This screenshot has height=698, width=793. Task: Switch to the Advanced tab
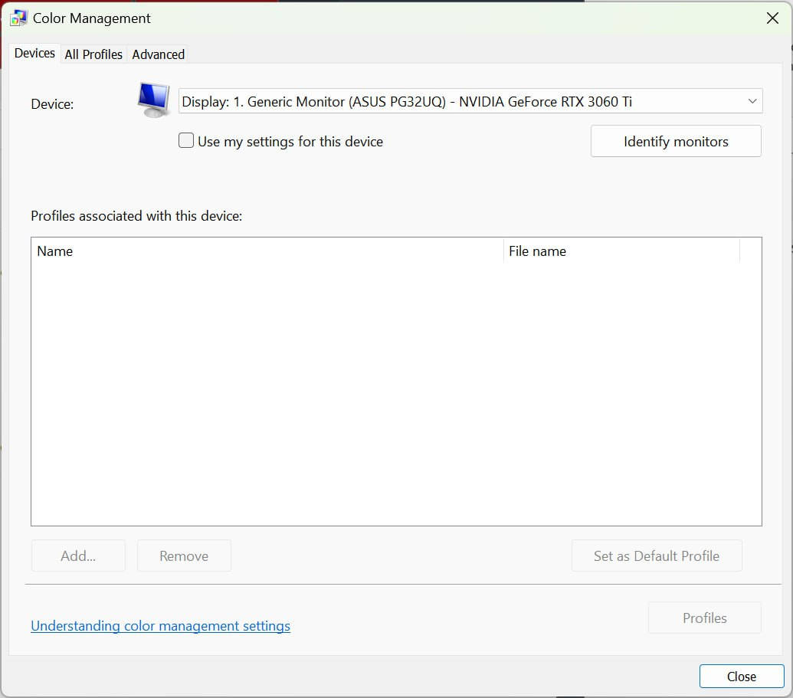click(159, 54)
